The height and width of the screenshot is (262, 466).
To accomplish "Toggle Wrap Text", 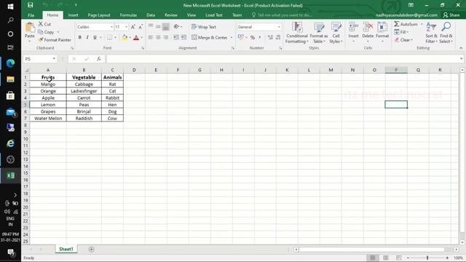I will pos(204,27).
